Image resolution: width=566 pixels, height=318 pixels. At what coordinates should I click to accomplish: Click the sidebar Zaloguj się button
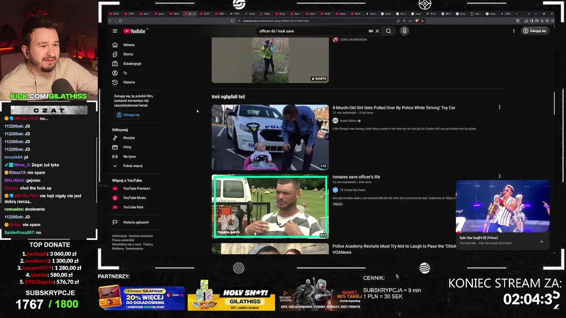click(x=128, y=115)
